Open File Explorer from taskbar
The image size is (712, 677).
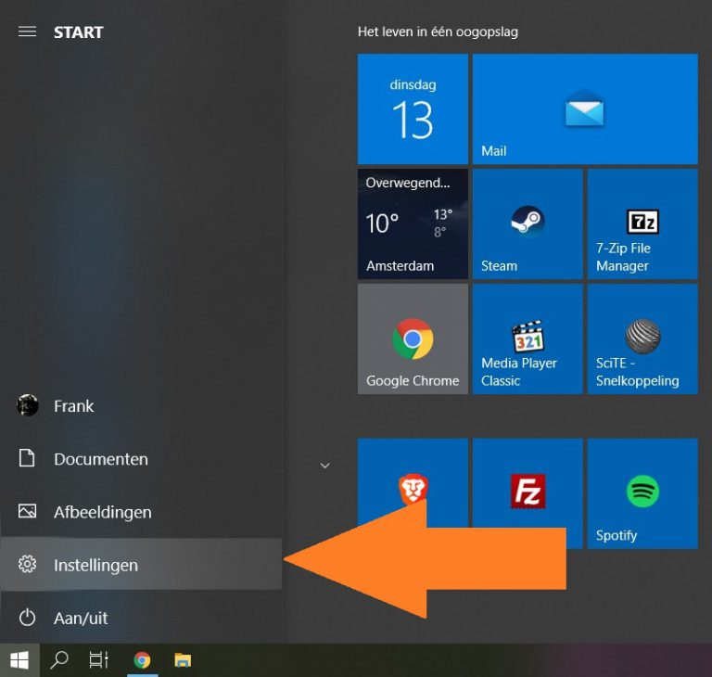point(183,660)
